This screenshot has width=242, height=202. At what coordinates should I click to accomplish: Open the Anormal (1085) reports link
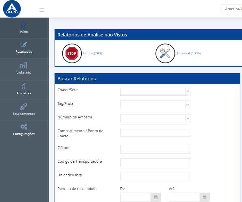188,53
